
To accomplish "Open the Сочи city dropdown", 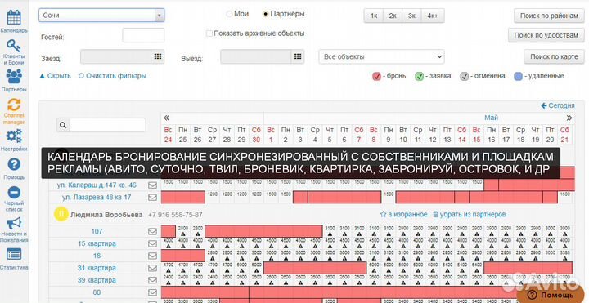I will coord(101,16).
